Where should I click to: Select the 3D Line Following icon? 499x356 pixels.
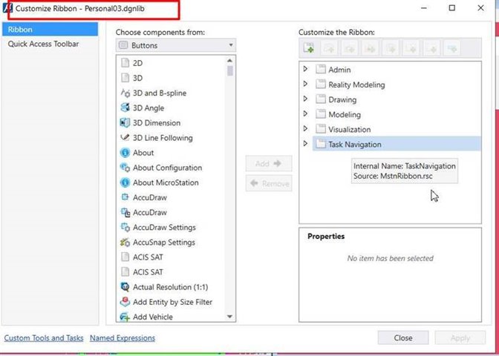click(125, 138)
